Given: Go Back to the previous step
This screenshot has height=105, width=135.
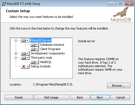Looking at the screenshot, I should click(80, 97).
